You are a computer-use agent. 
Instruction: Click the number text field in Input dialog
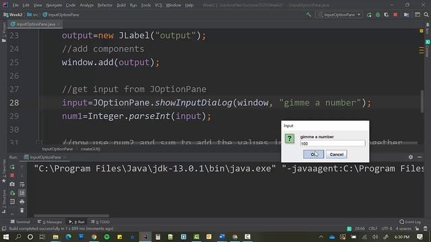pyautogui.click(x=333, y=143)
